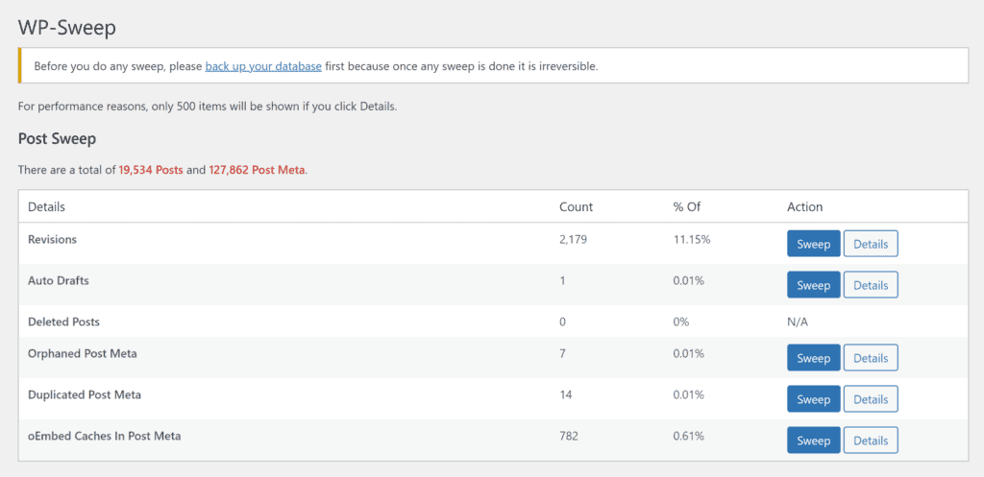Screen dimensions: 984x477
Task: Sweep the Auto Drafts row
Action: click(x=813, y=285)
